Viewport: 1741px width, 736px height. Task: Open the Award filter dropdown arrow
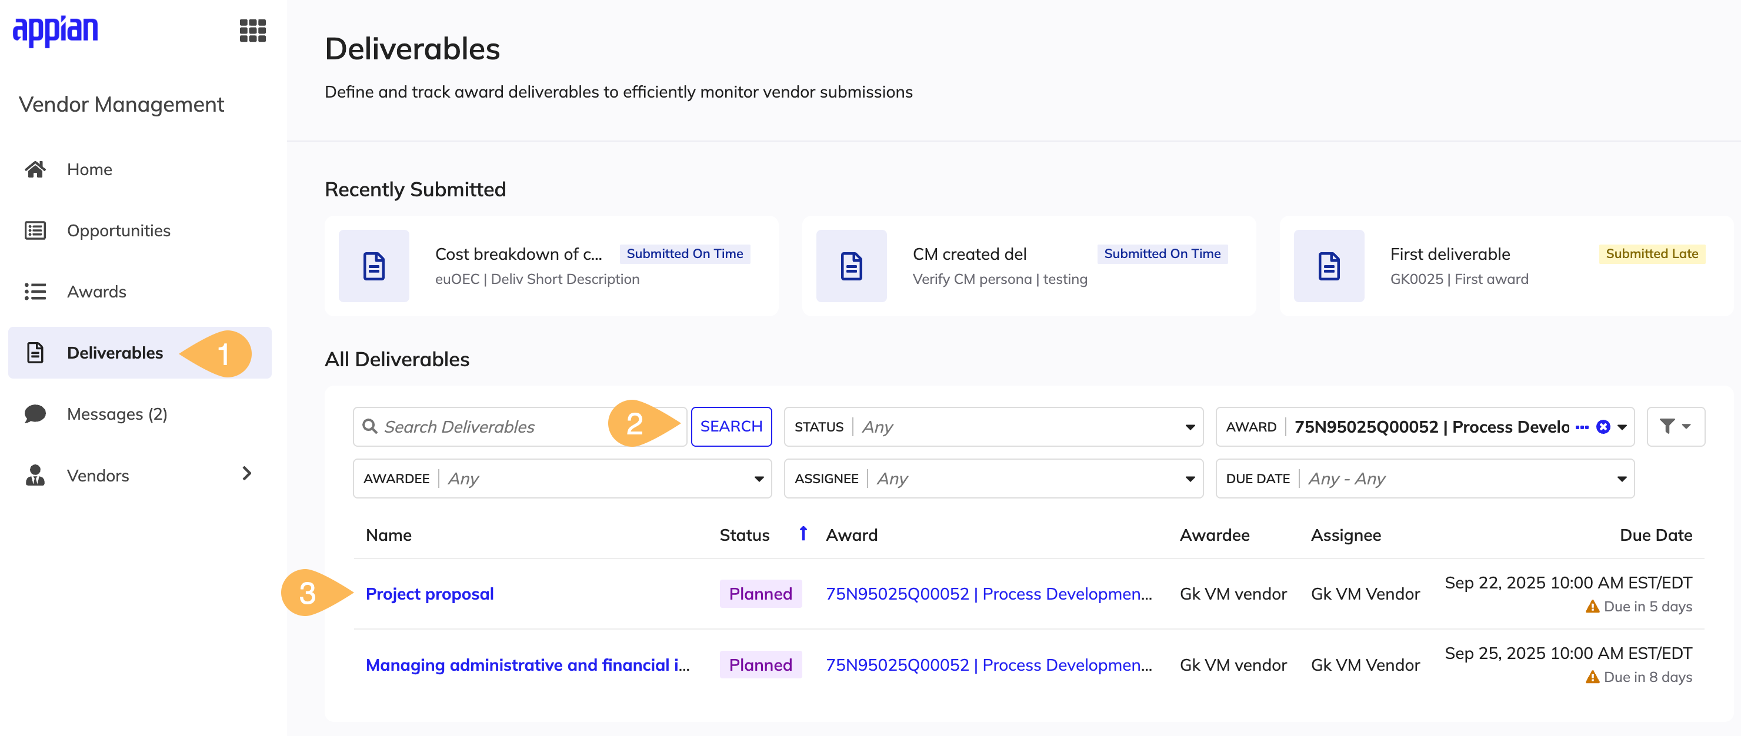click(x=1622, y=427)
